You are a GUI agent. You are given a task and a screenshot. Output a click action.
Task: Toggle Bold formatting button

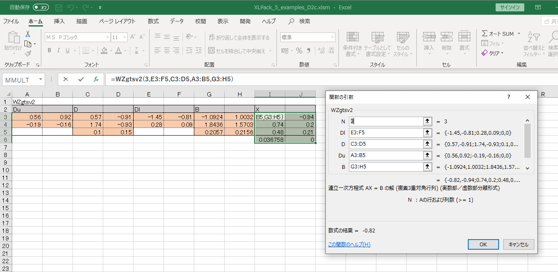[x=49, y=51]
